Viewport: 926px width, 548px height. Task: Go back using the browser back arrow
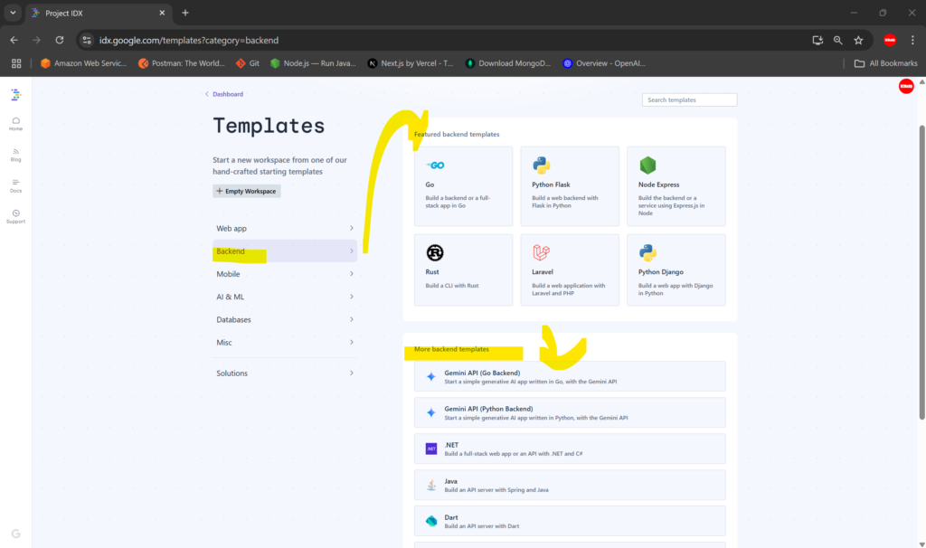(14, 40)
